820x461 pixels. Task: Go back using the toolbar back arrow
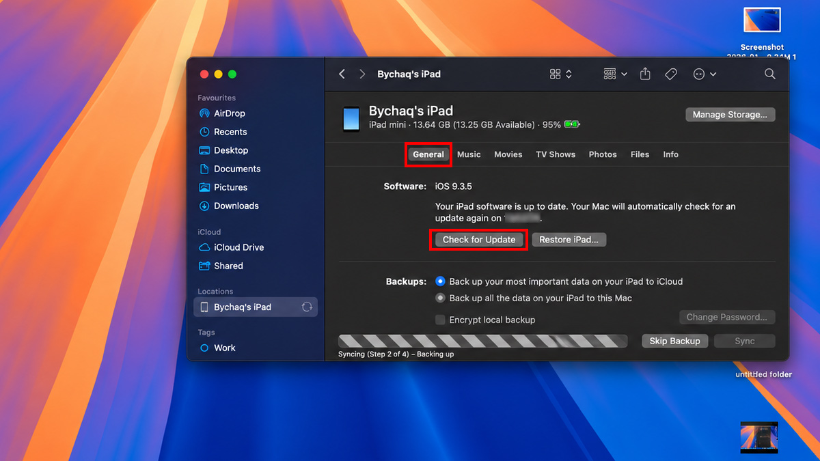342,74
